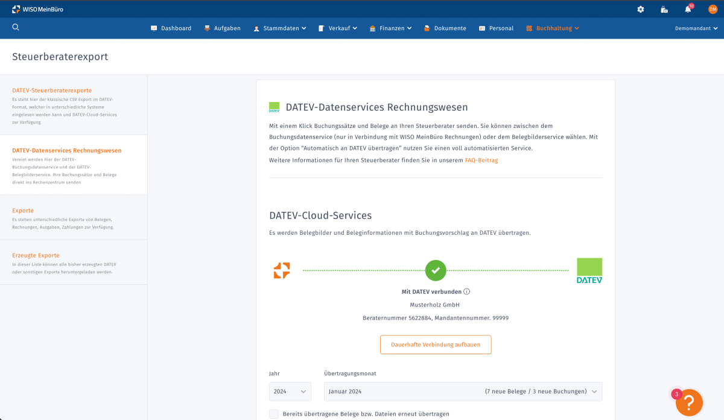Image resolution: width=724 pixels, height=420 pixels.
Task: Open settings via the gear icon
Action: [641, 9]
